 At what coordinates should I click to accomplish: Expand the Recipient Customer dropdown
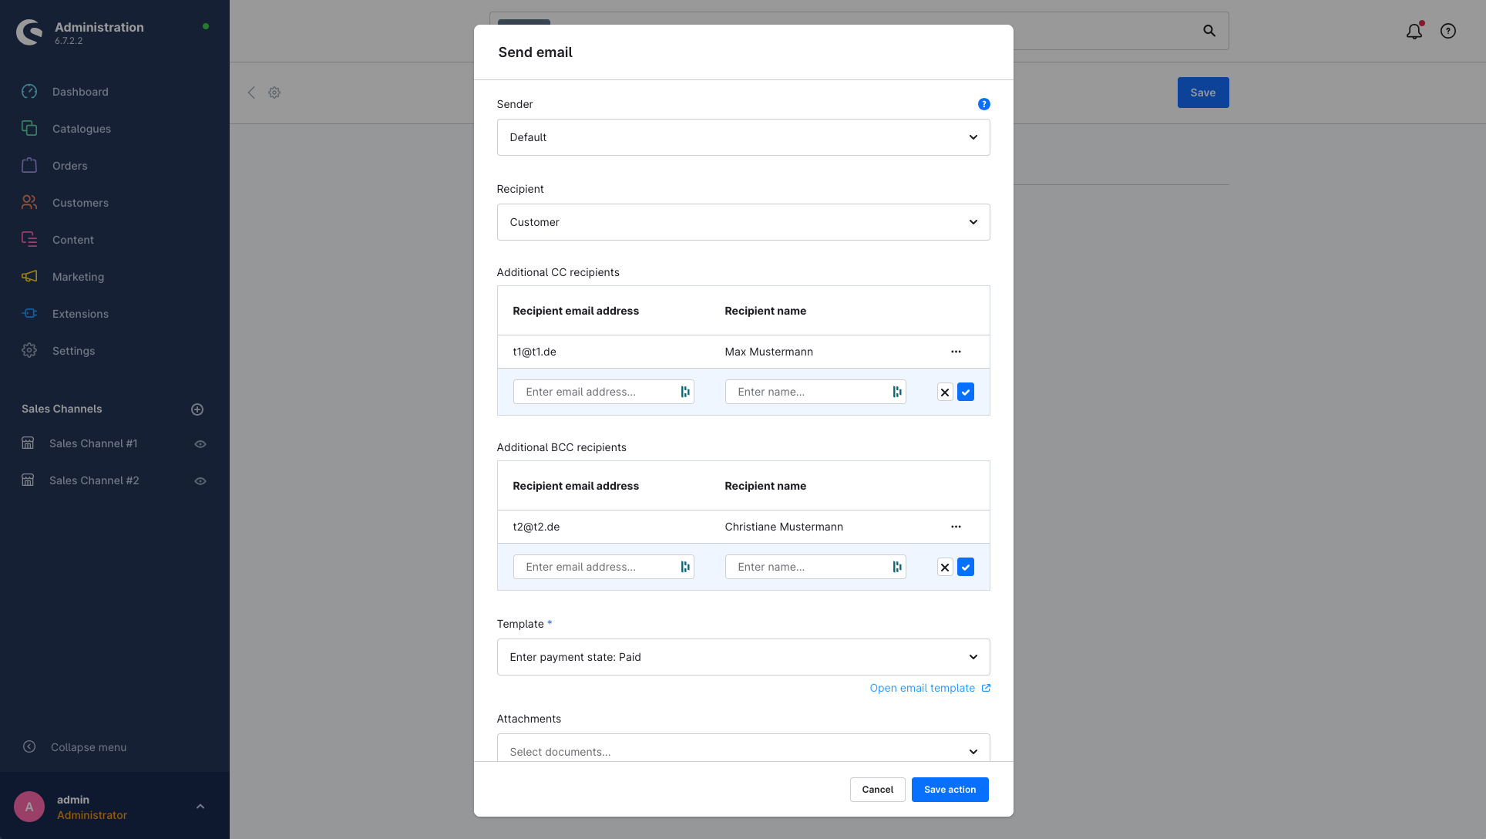coord(743,222)
